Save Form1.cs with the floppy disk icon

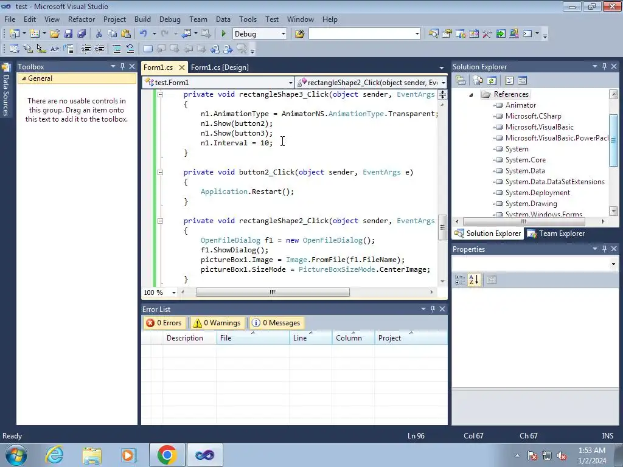coord(68,34)
